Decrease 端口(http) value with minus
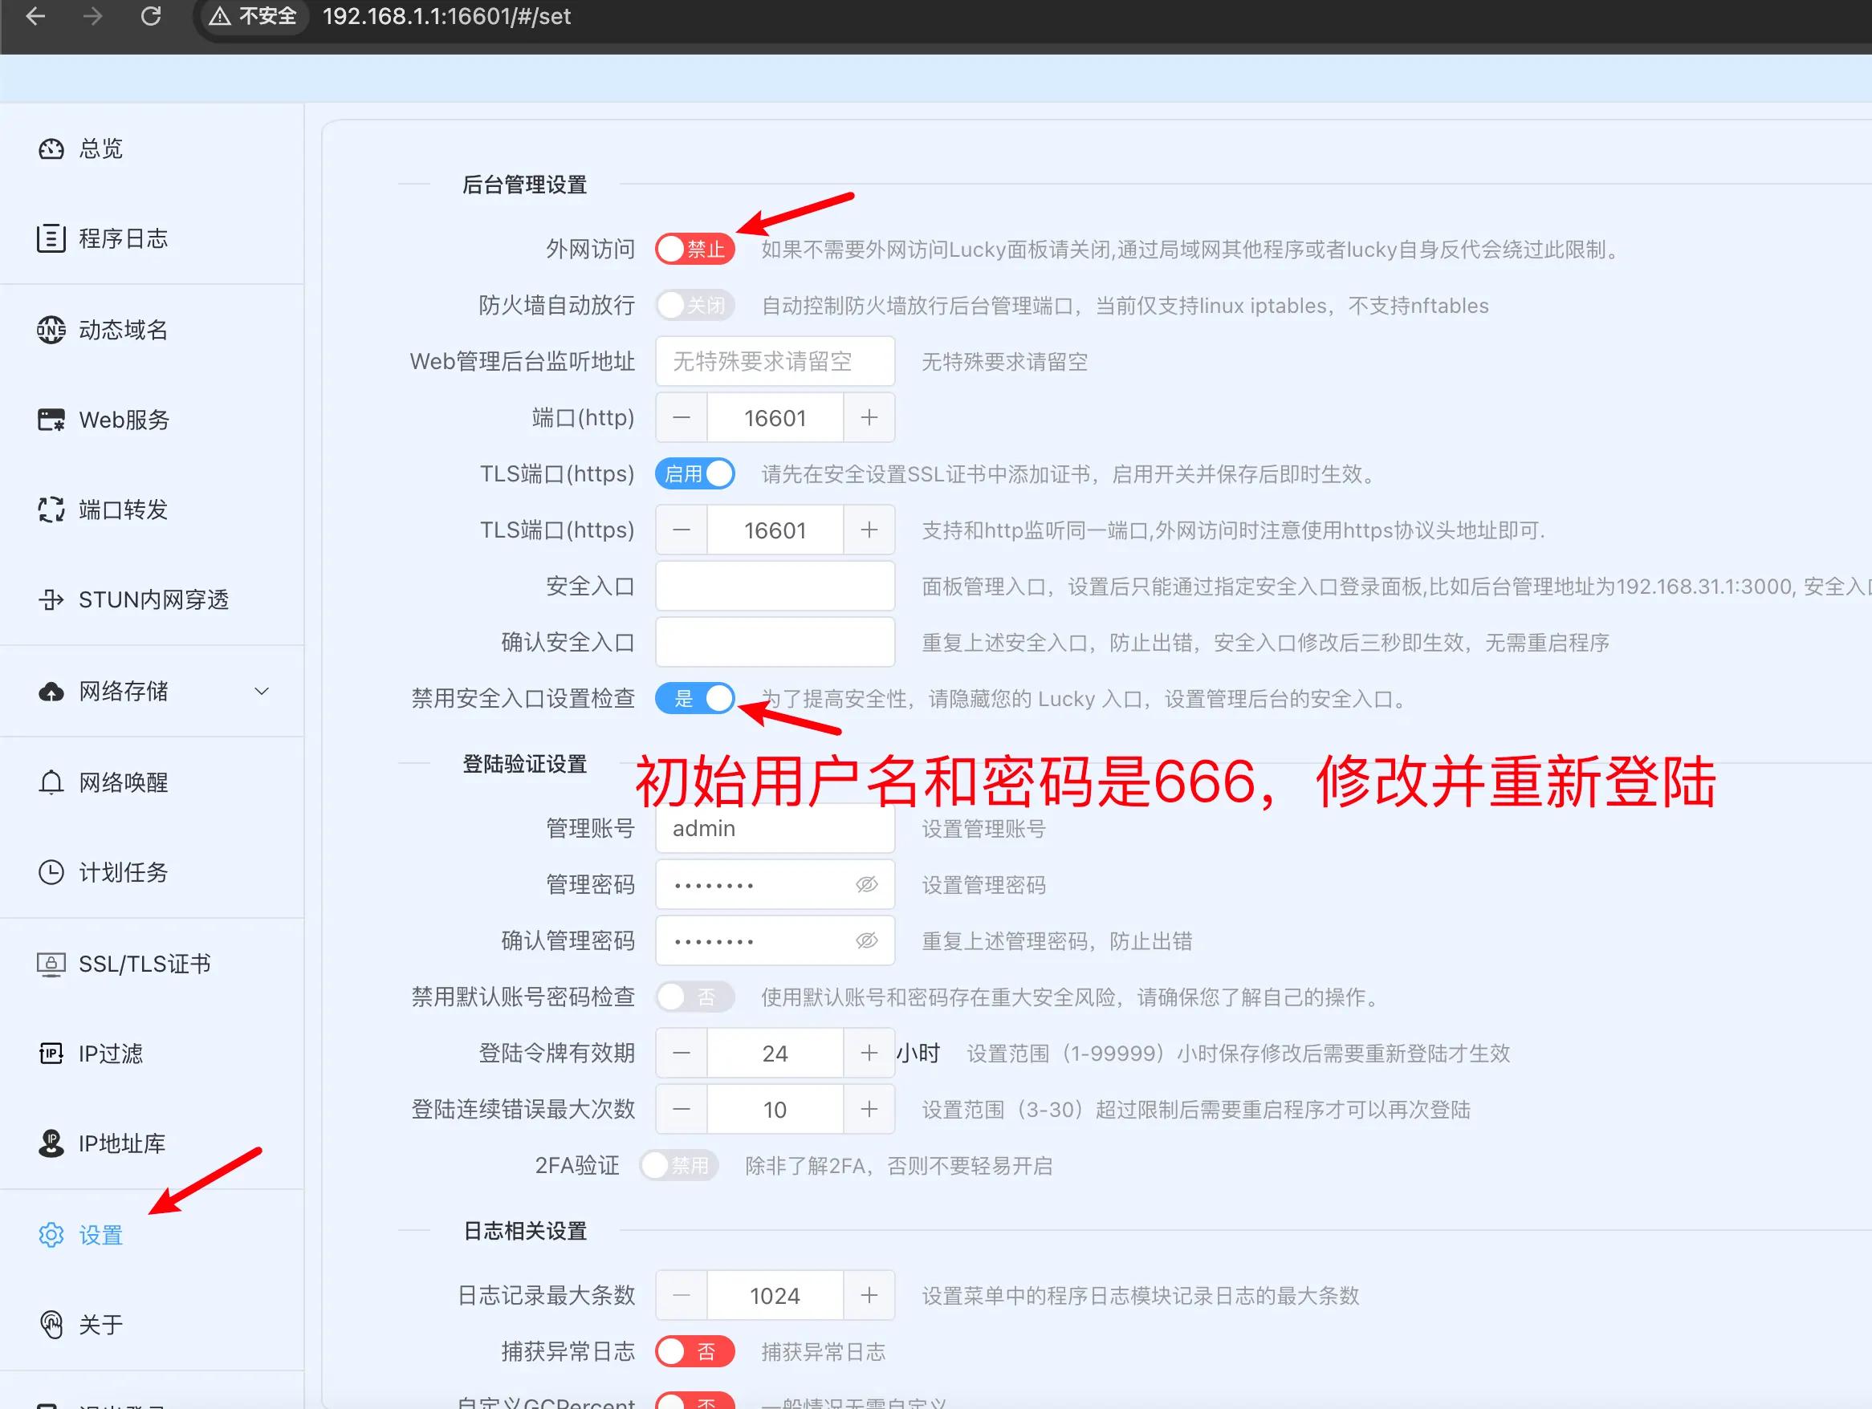This screenshot has width=1872, height=1409. tap(682, 418)
